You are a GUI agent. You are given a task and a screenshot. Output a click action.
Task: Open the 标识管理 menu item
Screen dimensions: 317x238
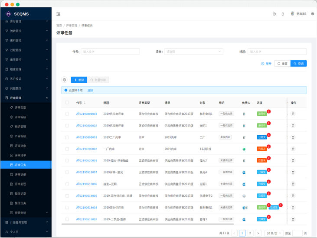(x=26, y=127)
